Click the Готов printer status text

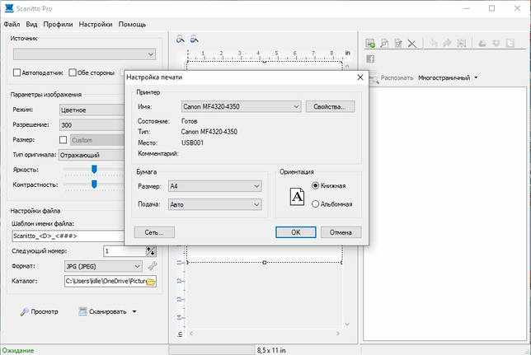point(190,121)
